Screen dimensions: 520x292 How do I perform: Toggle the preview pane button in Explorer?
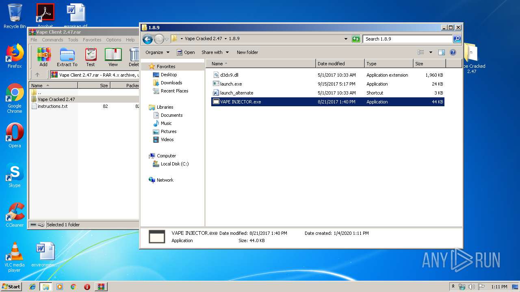tap(442, 52)
